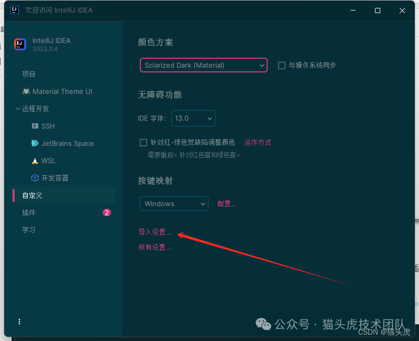The height and width of the screenshot is (341, 419).
Task: Open the three-dot options menu at bottom-left
Action: [19, 322]
